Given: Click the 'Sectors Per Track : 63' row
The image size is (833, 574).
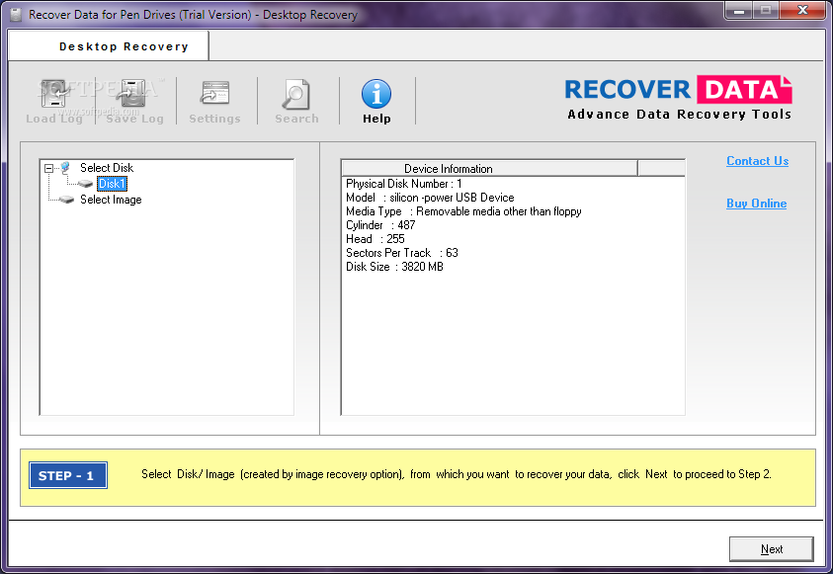Looking at the screenshot, I should point(401,253).
